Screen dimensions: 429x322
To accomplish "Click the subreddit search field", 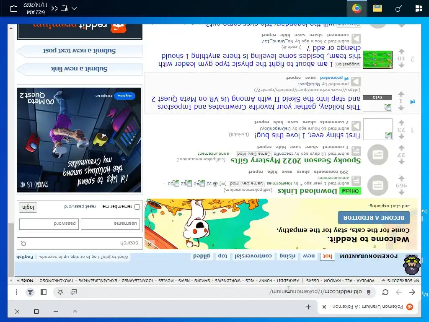I will (79, 243).
